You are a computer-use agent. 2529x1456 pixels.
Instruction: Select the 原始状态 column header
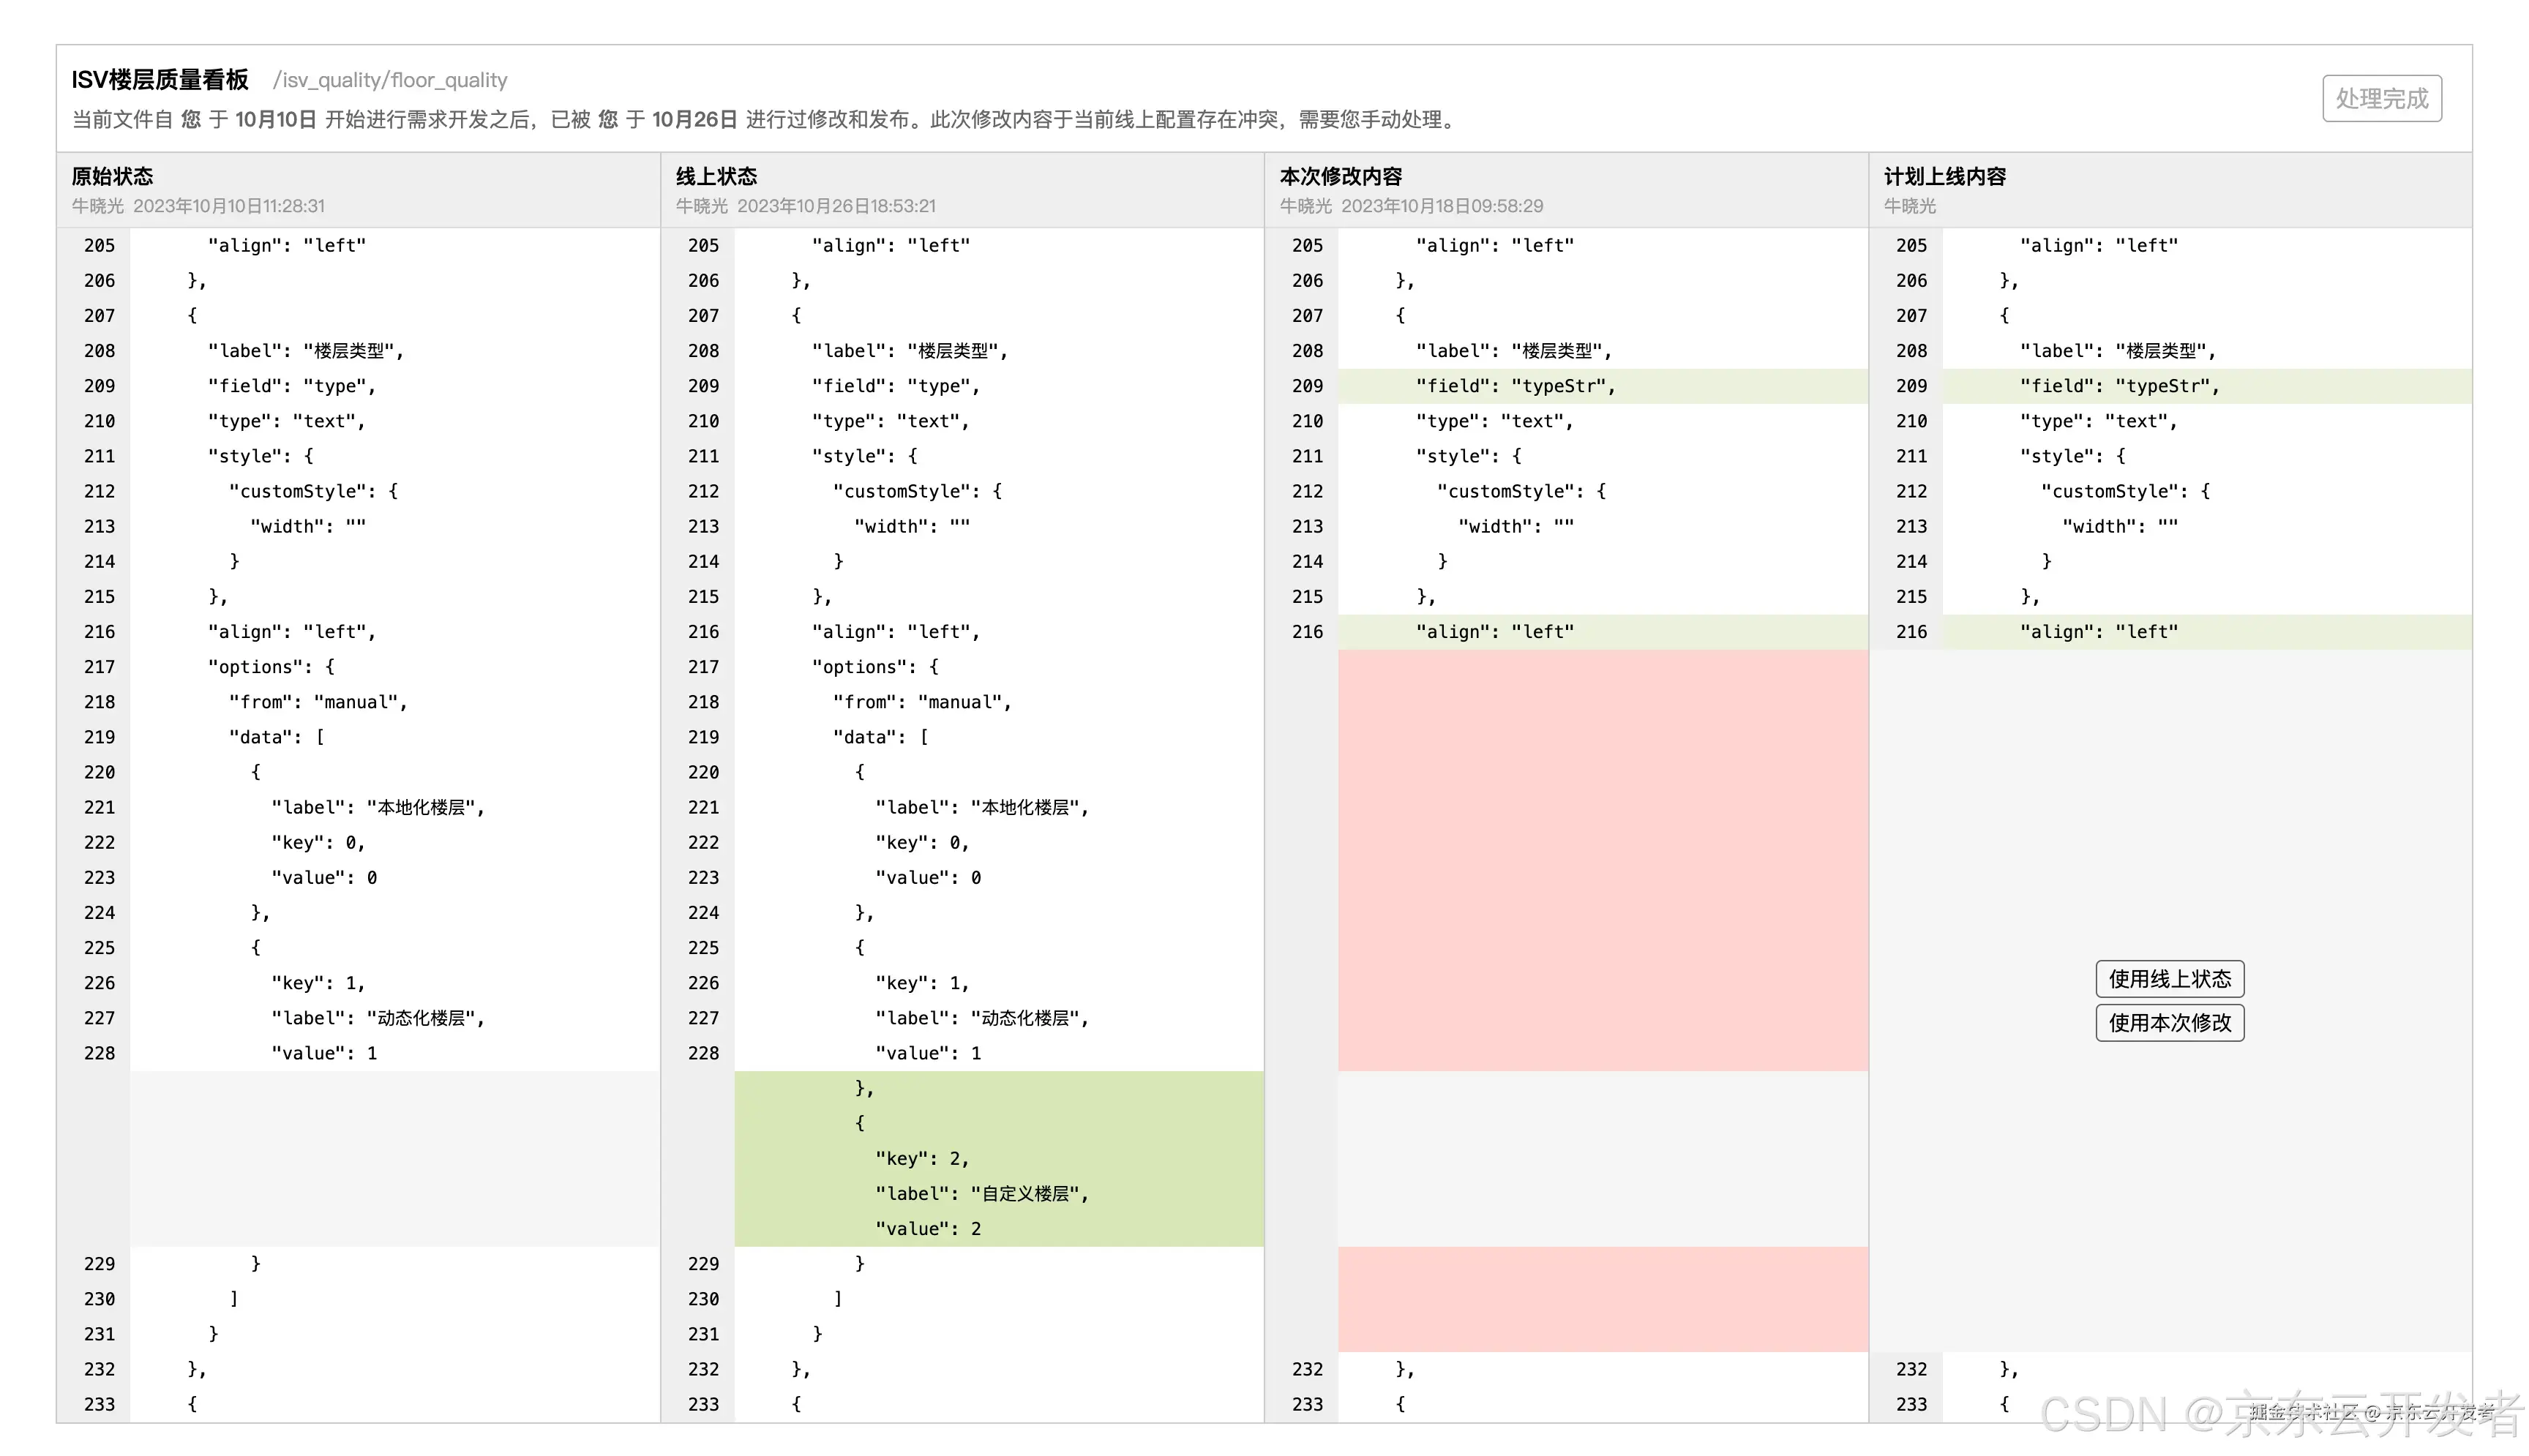pos(112,176)
